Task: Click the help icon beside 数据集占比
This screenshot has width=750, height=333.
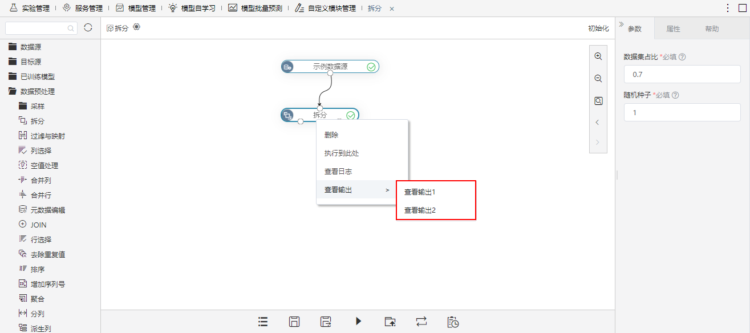Action: pos(682,57)
